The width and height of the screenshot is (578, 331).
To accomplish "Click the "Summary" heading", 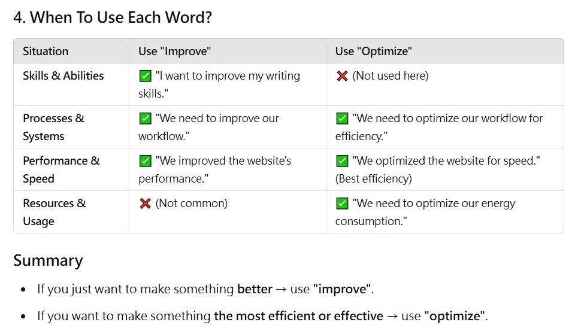I will (48, 260).
